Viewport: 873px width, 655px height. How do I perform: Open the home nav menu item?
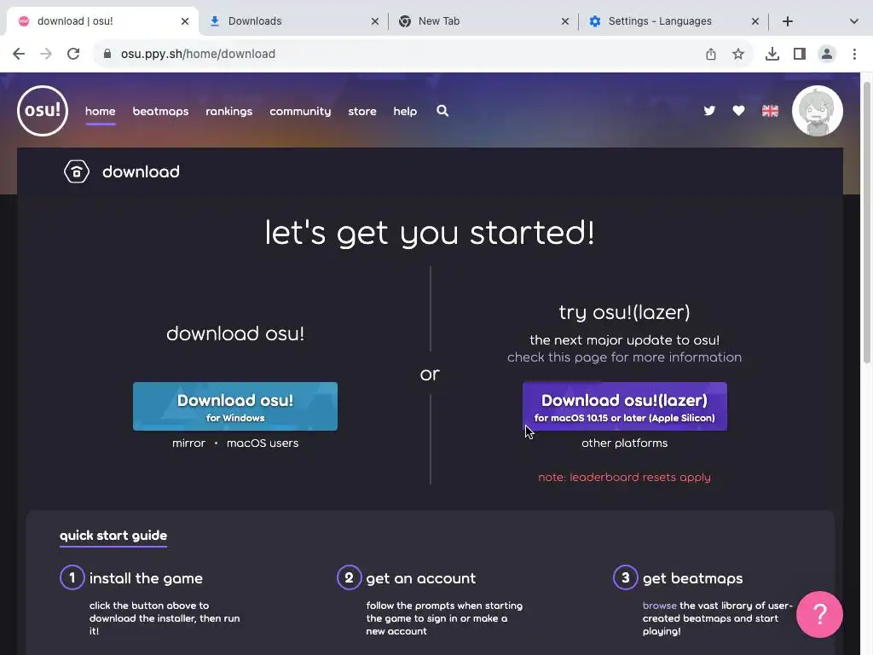coord(101,111)
